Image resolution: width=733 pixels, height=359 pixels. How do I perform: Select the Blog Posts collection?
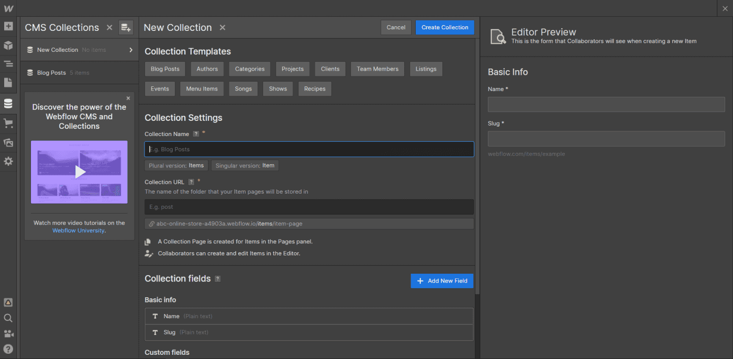tap(79, 73)
